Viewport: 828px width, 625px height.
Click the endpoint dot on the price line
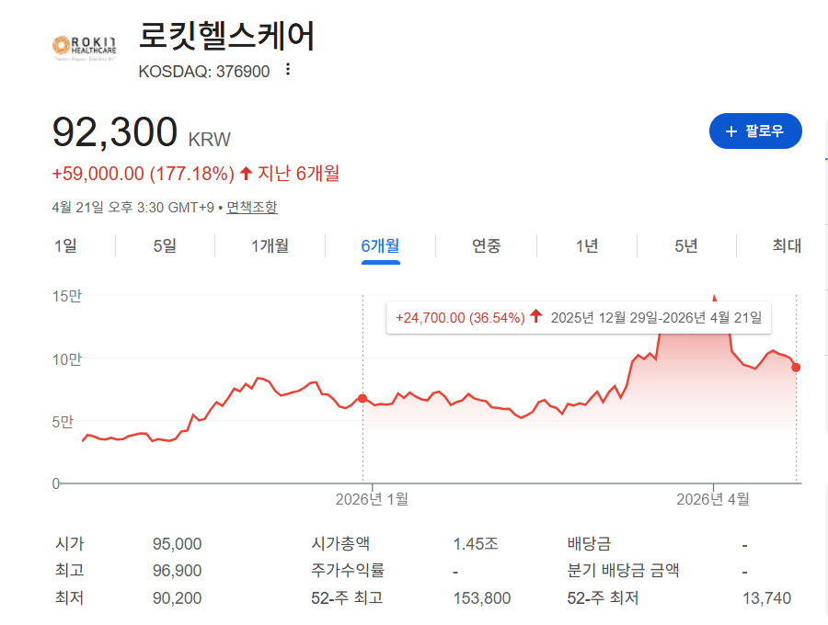click(795, 366)
